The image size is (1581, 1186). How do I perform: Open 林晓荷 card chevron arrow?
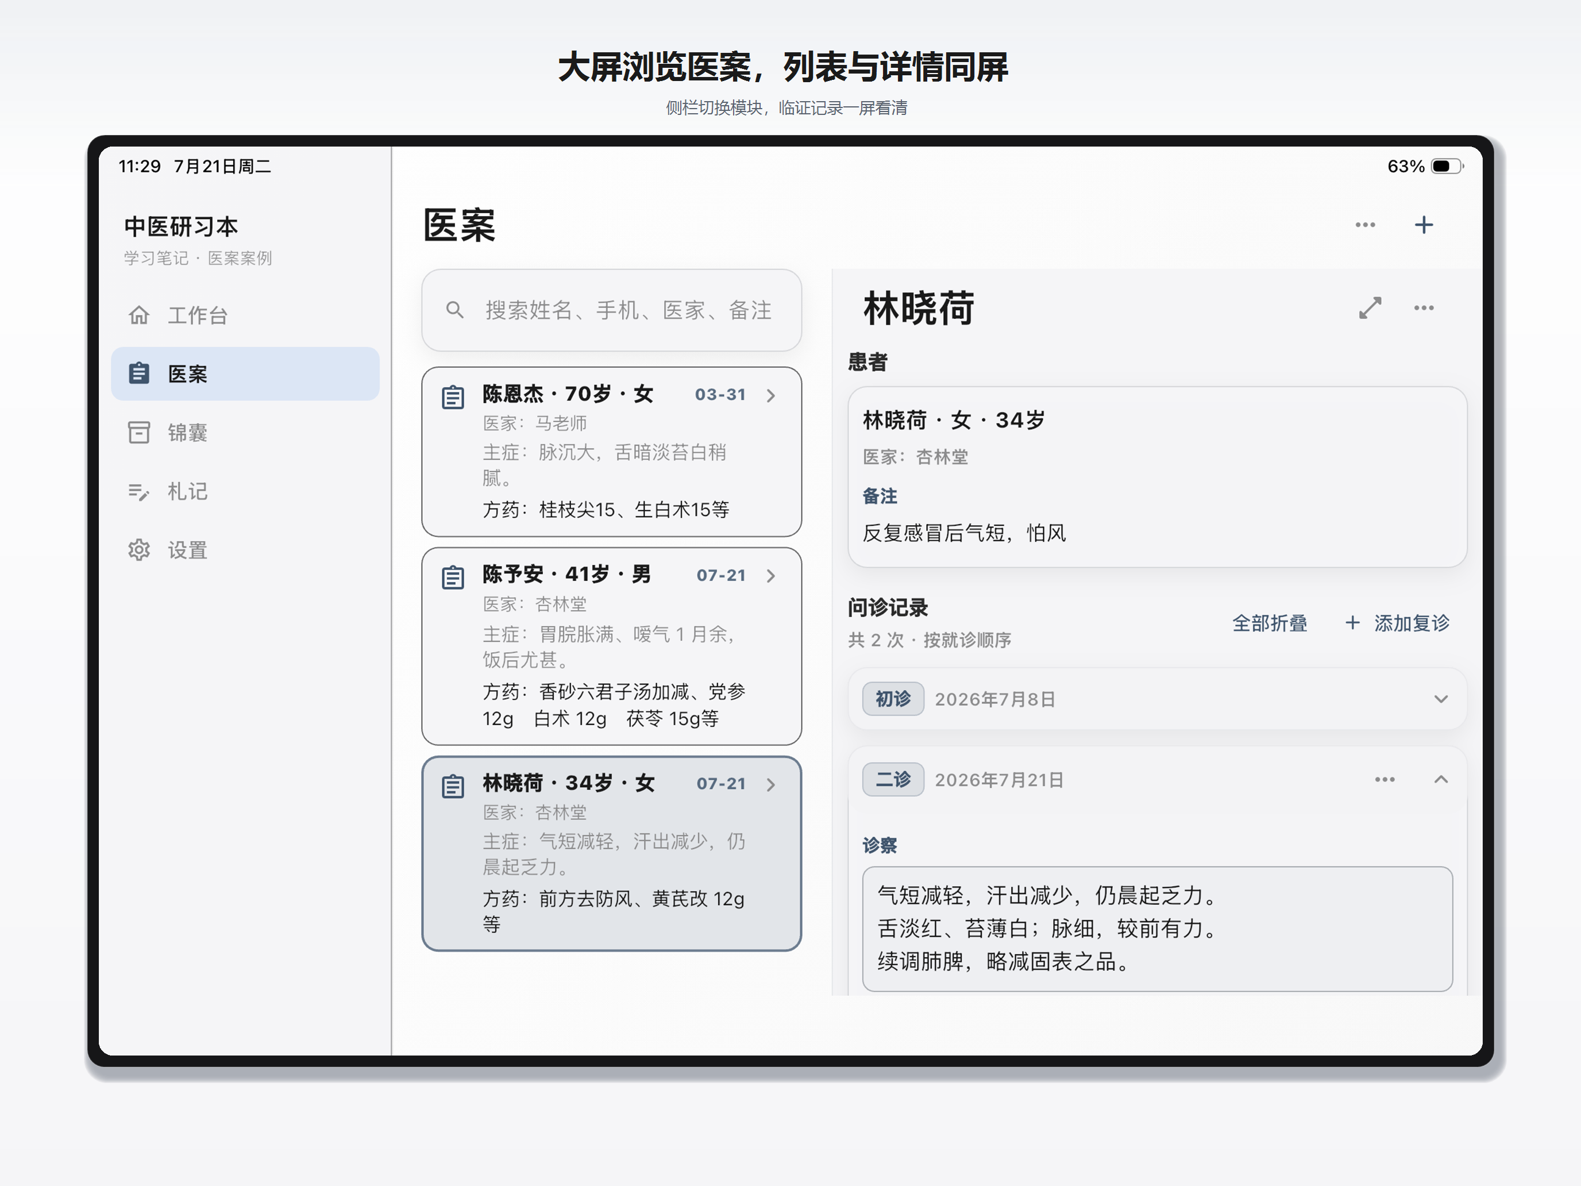pyautogui.click(x=770, y=784)
